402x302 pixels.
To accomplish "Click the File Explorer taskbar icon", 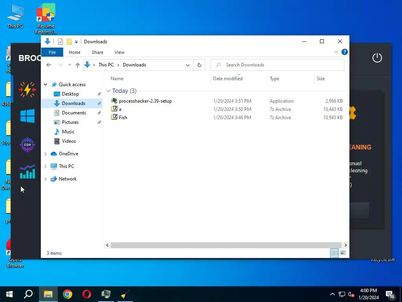I will pyautogui.click(x=48, y=294).
